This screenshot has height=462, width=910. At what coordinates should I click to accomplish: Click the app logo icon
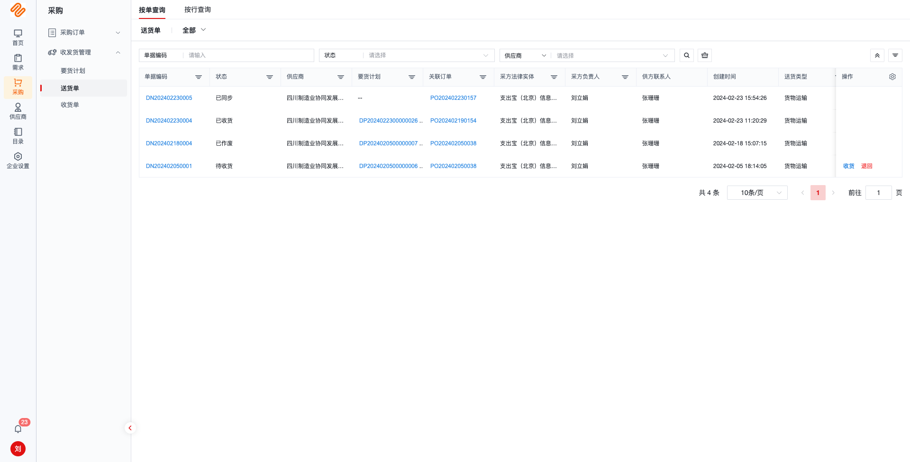click(18, 10)
